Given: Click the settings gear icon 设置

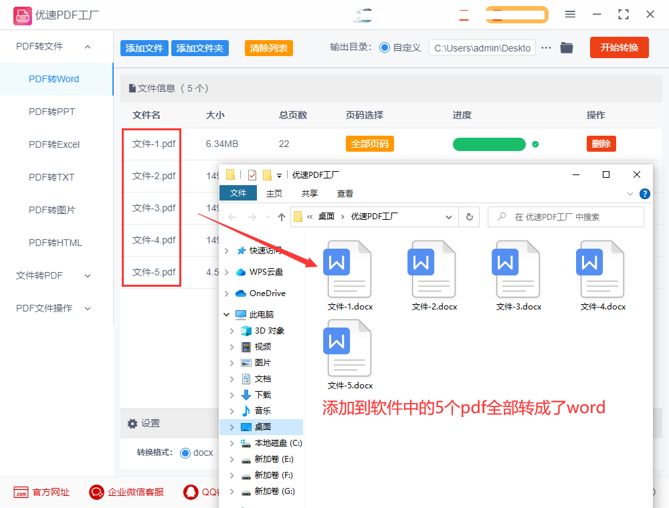Looking at the screenshot, I should click(132, 424).
